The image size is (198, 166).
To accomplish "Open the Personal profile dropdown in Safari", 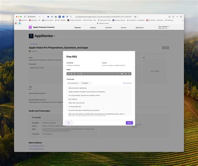I will tap(32, 17).
